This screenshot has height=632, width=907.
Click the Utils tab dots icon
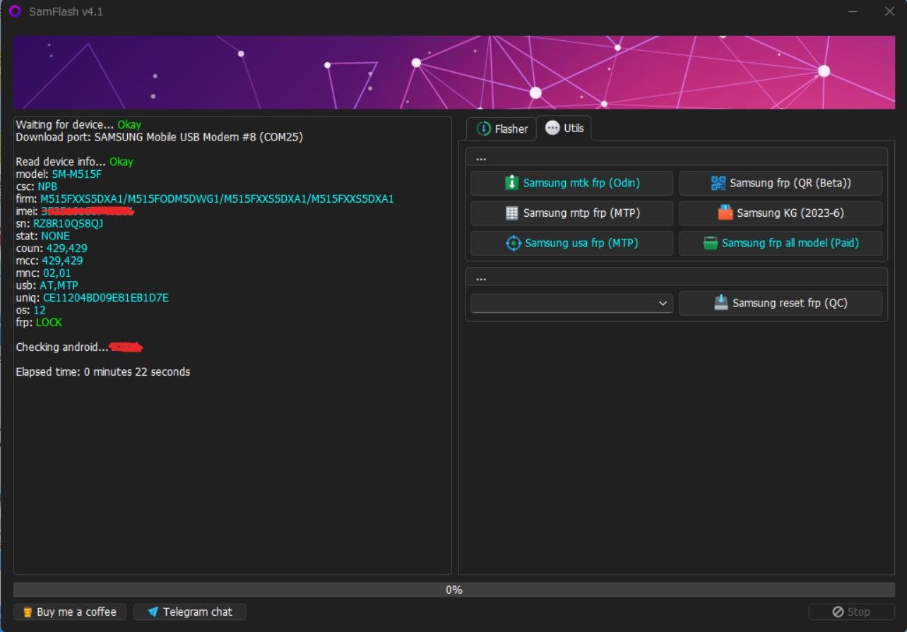(x=552, y=129)
